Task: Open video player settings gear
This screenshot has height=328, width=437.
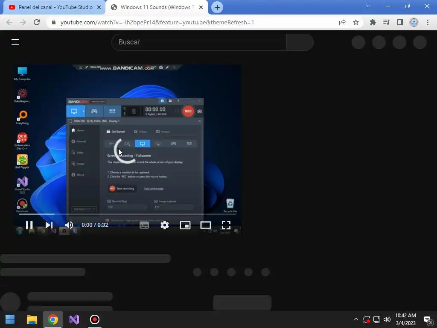Action: point(165,225)
